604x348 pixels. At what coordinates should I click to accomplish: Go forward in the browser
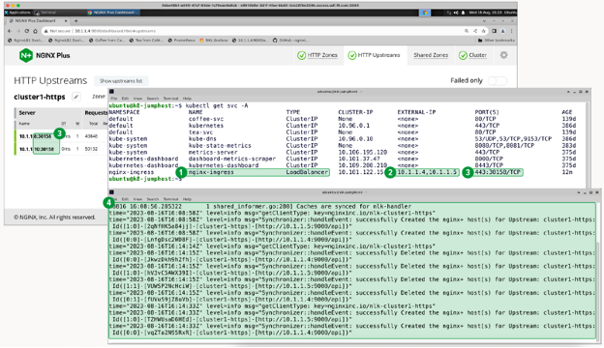[18, 31]
